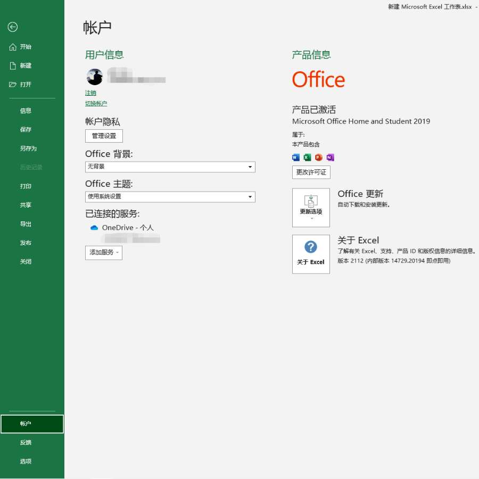Open the 添加服务 (Add a service) dropdown
479x479 pixels.
click(x=104, y=253)
